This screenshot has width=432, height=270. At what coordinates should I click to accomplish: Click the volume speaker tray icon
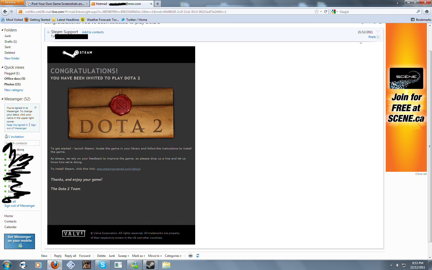[x=398, y=265]
